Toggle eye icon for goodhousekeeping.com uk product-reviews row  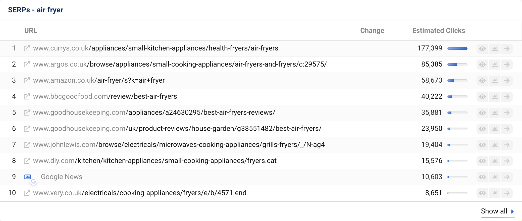click(482, 129)
